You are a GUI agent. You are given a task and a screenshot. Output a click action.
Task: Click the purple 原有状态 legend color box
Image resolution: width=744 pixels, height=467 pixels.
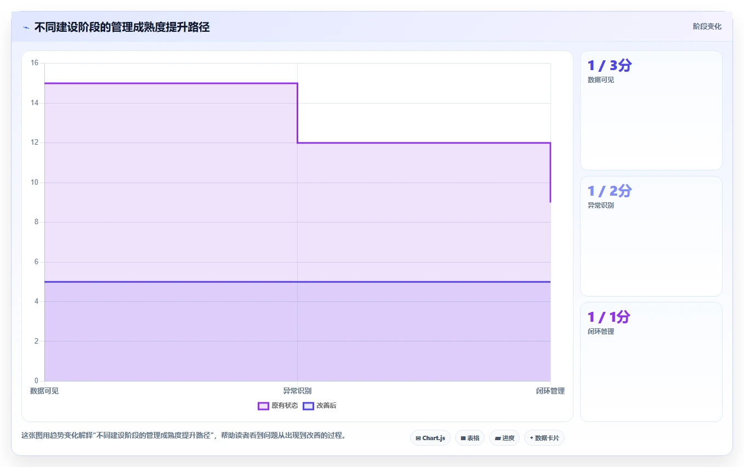pyautogui.click(x=263, y=406)
